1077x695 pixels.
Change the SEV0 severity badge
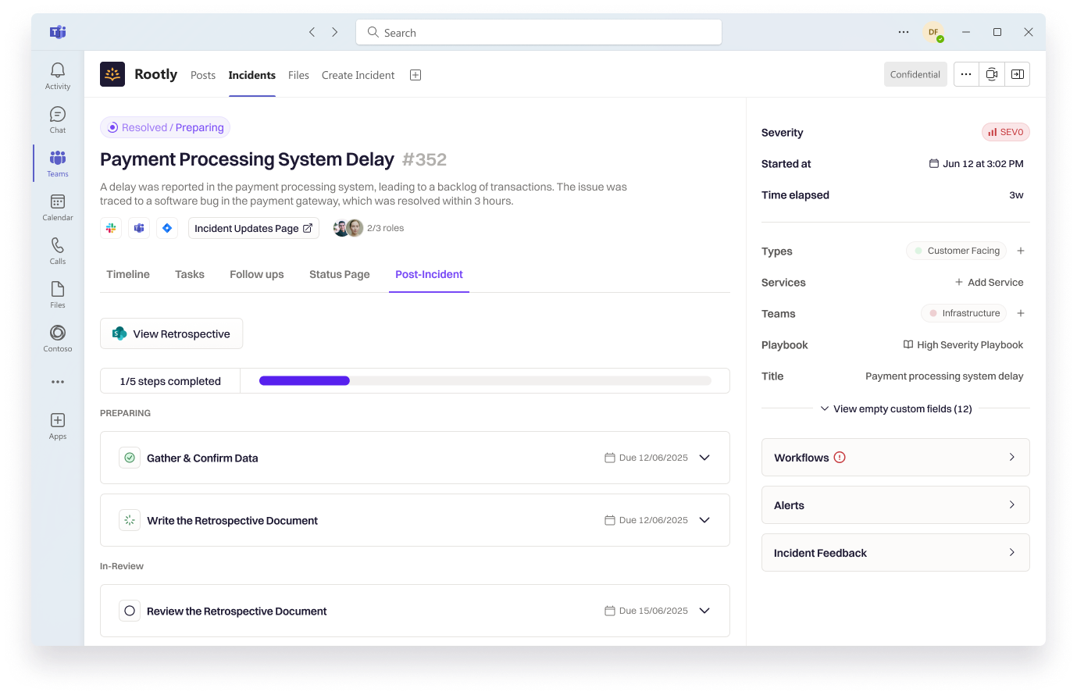point(1005,132)
